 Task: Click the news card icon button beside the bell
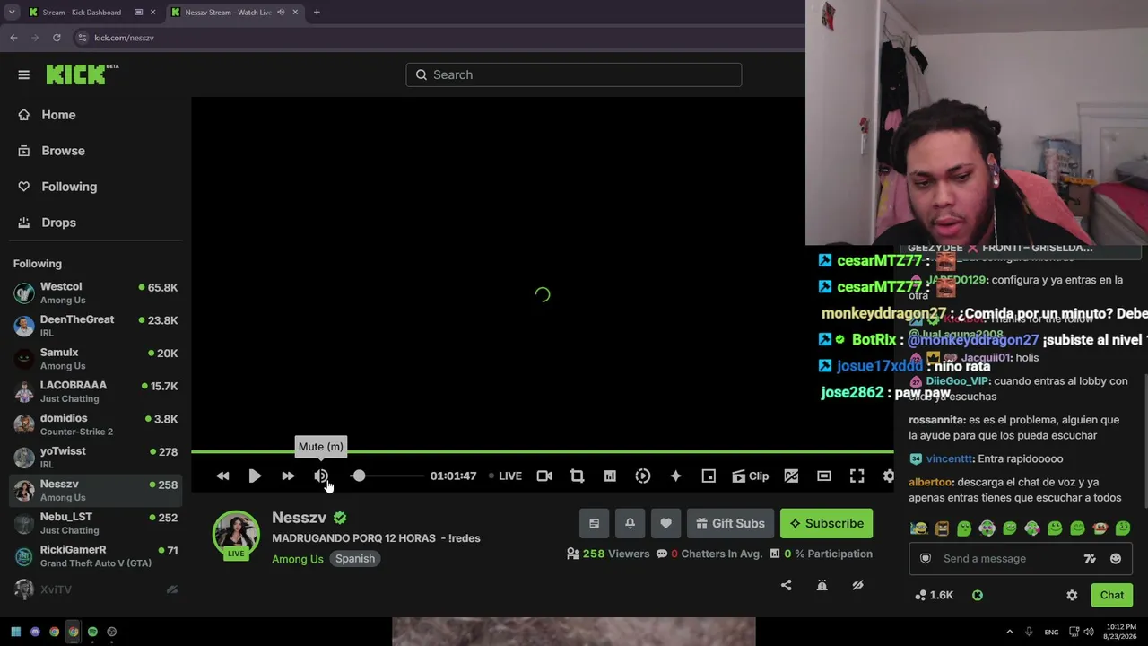[x=594, y=523]
